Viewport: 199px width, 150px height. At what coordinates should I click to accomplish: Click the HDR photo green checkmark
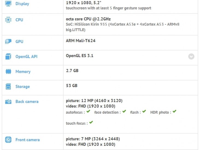(x=174, y=112)
